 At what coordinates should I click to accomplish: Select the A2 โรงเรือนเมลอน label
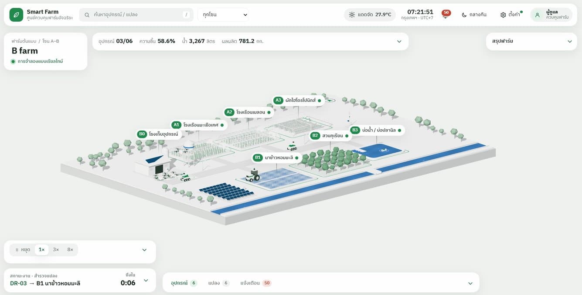[248, 112]
